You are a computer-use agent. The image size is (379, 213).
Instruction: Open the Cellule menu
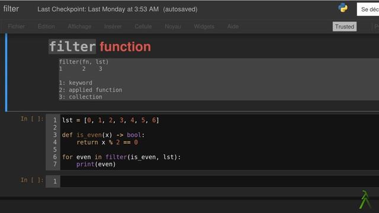[143, 27]
